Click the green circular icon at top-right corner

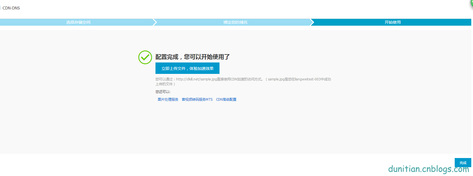pos(471,3)
